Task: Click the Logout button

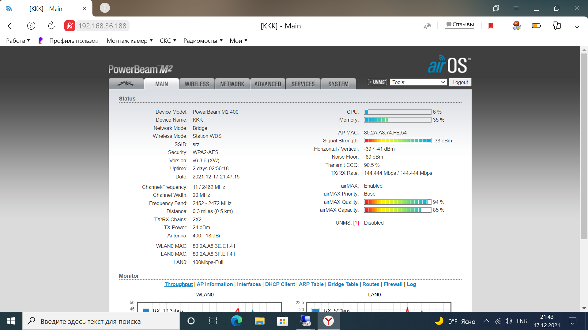Action: 460,82
